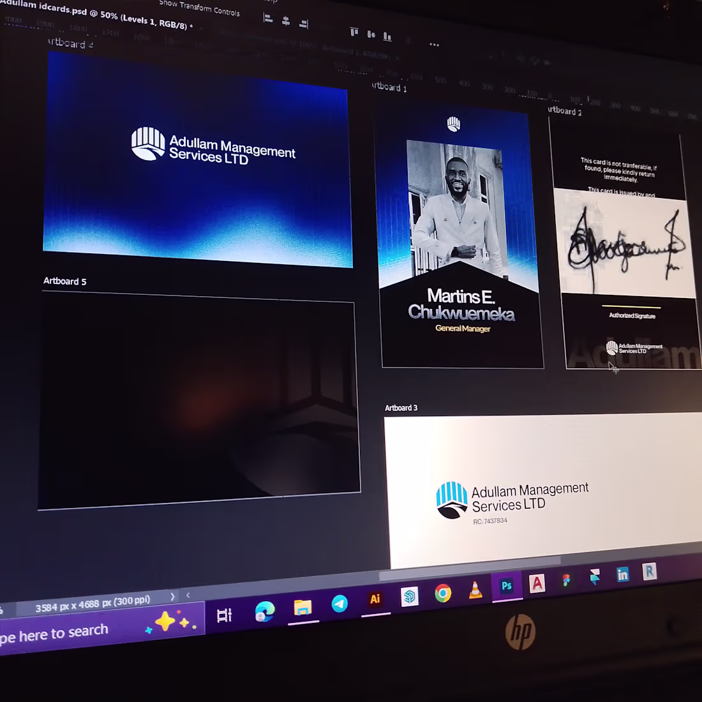Viewport: 702px width, 702px height.
Task: Click the Photoshop taskbar icon
Action: coord(507,586)
